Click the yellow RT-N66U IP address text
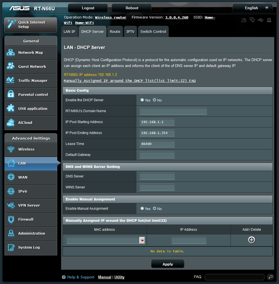 pos(90,75)
